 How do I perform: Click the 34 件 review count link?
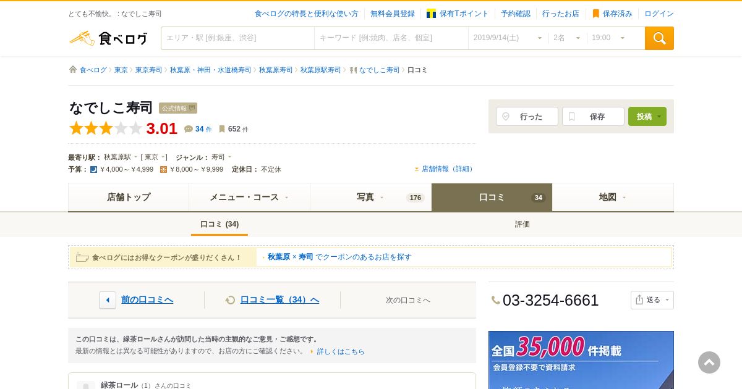203,129
